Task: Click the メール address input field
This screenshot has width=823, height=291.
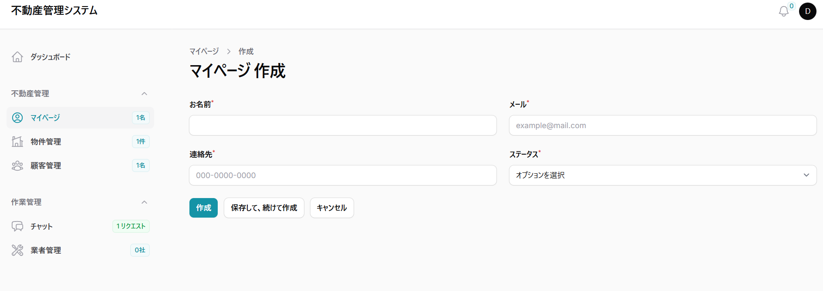Action: [662, 126]
